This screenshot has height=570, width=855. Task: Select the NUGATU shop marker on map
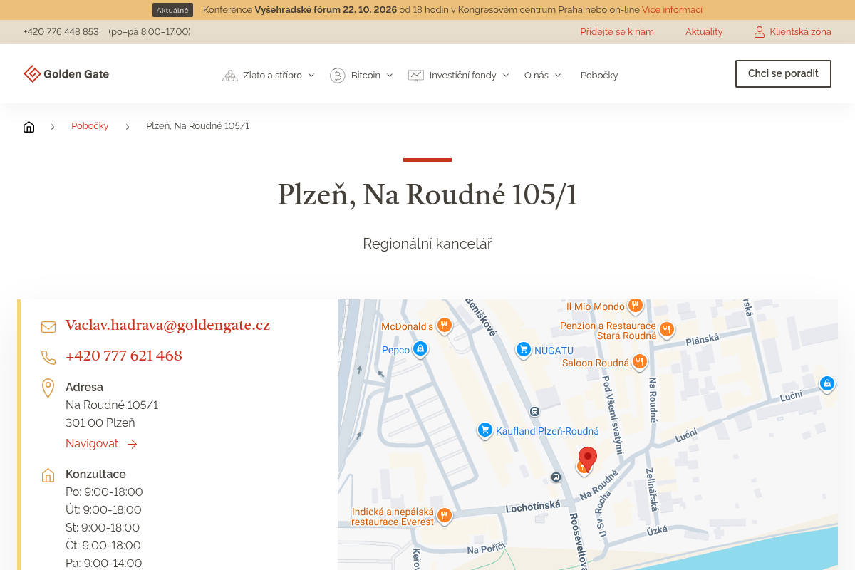(524, 349)
